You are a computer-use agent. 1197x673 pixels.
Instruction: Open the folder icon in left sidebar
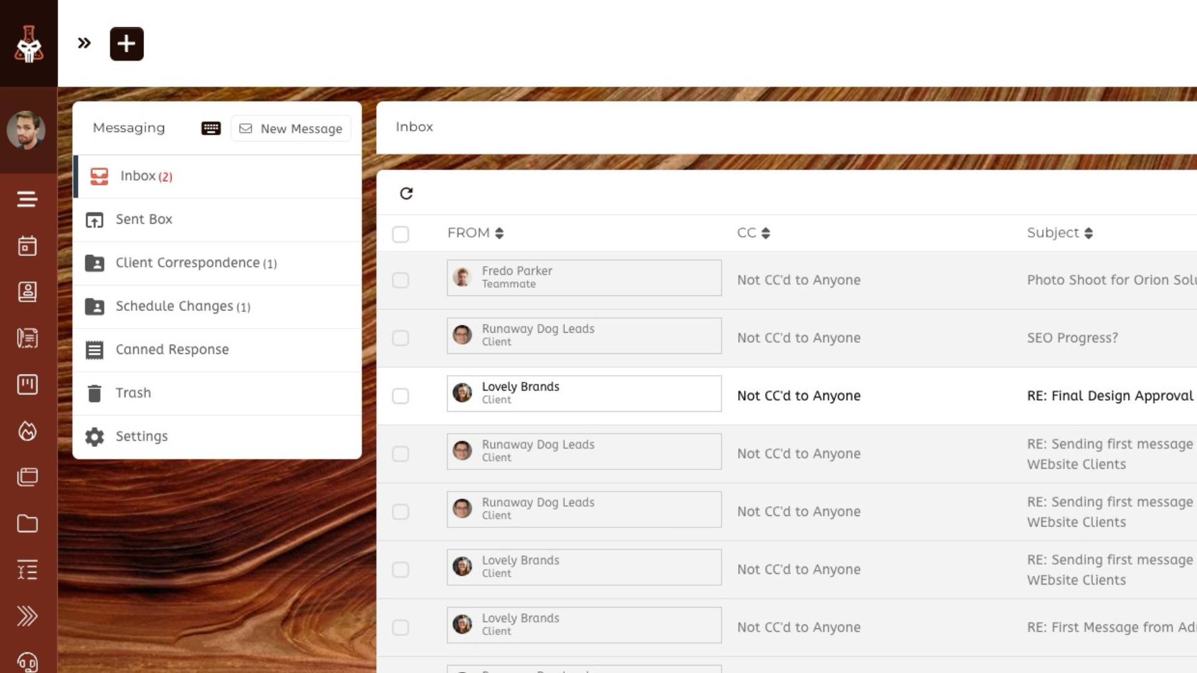coord(27,523)
